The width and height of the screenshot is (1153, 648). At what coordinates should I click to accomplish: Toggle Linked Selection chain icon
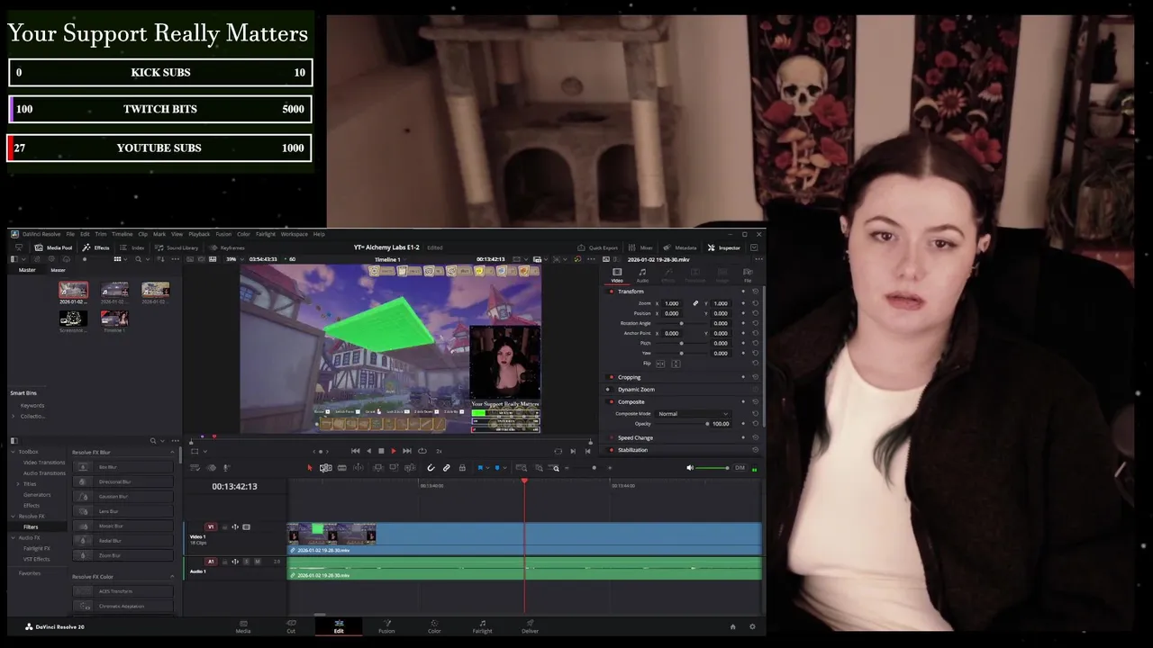tap(446, 468)
